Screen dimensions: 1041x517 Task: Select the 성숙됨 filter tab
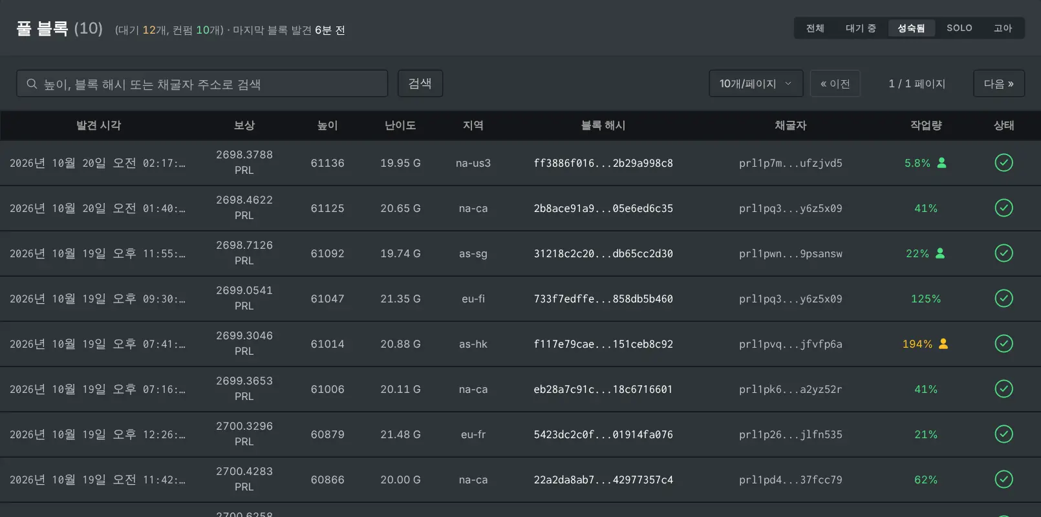point(911,28)
